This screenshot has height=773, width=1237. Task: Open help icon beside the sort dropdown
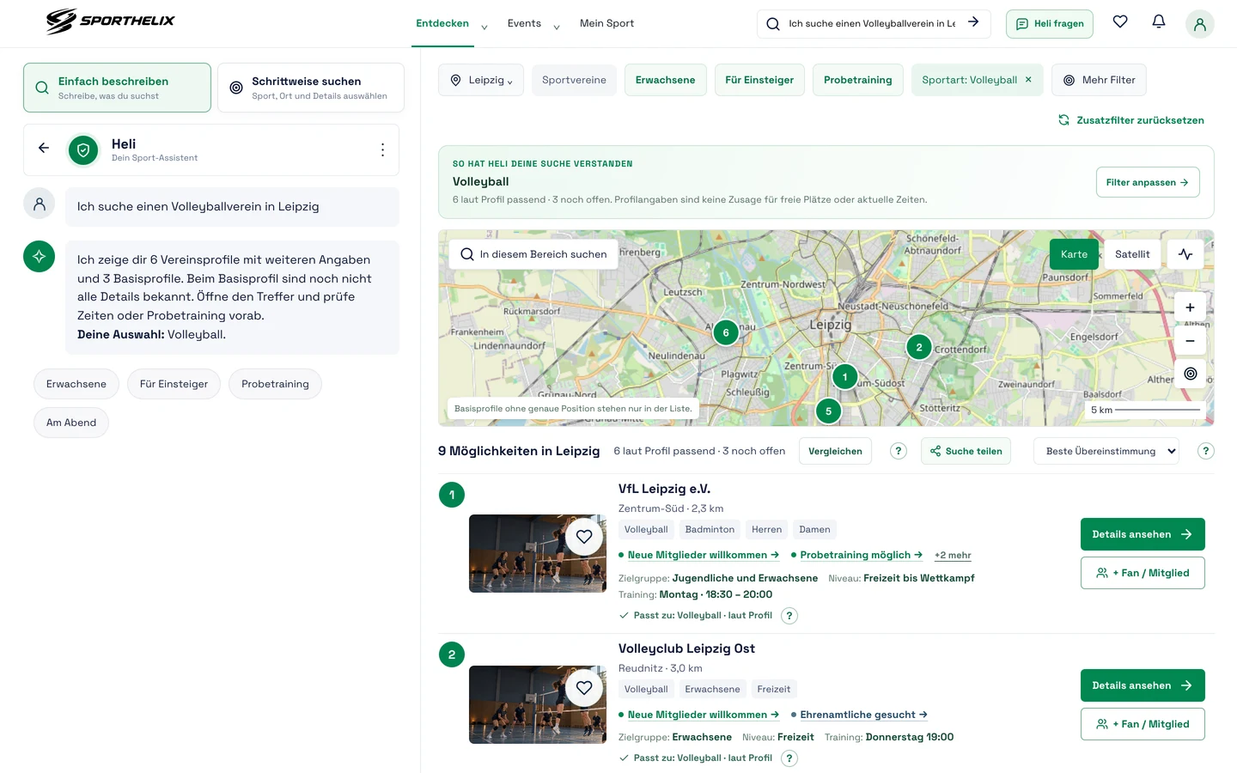pyautogui.click(x=1205, y=451)
